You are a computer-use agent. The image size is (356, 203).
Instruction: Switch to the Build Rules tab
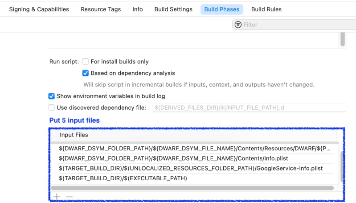[266, 9]
